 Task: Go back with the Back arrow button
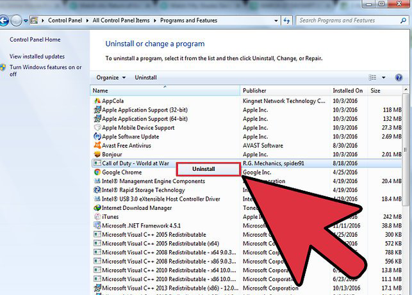[x=4, y=20]
